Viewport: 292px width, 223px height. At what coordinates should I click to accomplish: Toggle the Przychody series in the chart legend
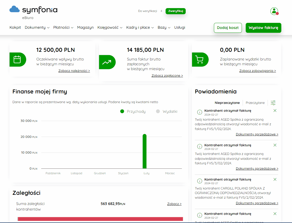[x=133, y=112]
